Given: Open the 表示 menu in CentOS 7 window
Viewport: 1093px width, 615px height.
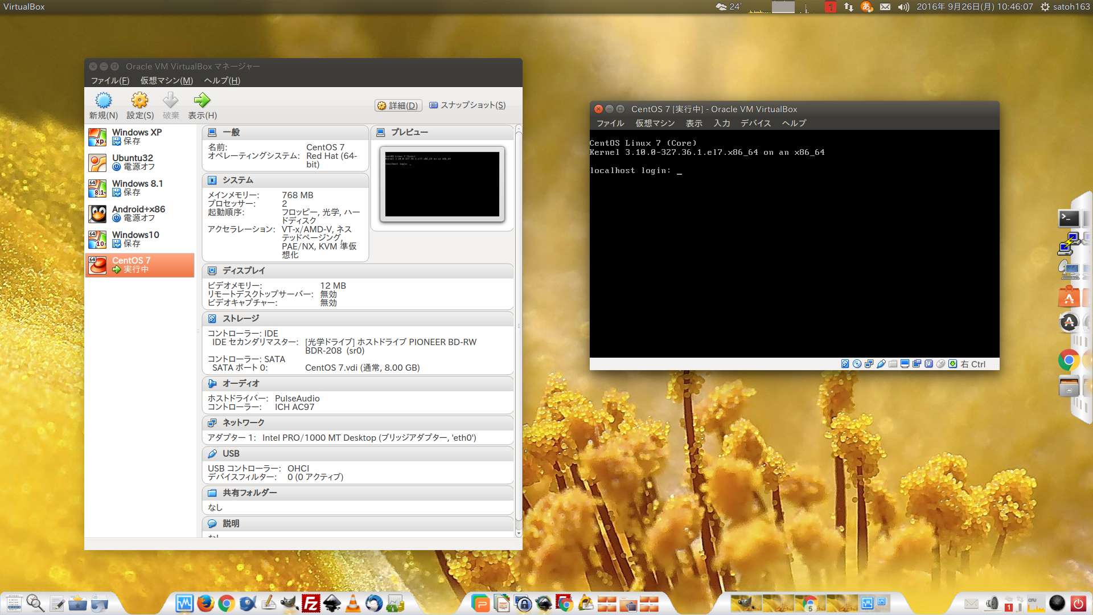Looking at the screenshot, I should point(694,123).
